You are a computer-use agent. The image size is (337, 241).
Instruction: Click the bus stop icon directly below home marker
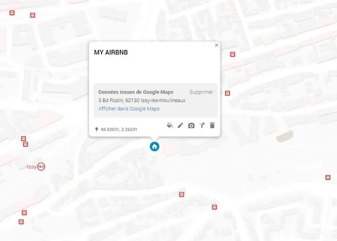point(181,195)
